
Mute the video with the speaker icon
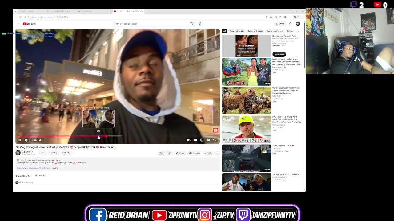tap(26, 140)
